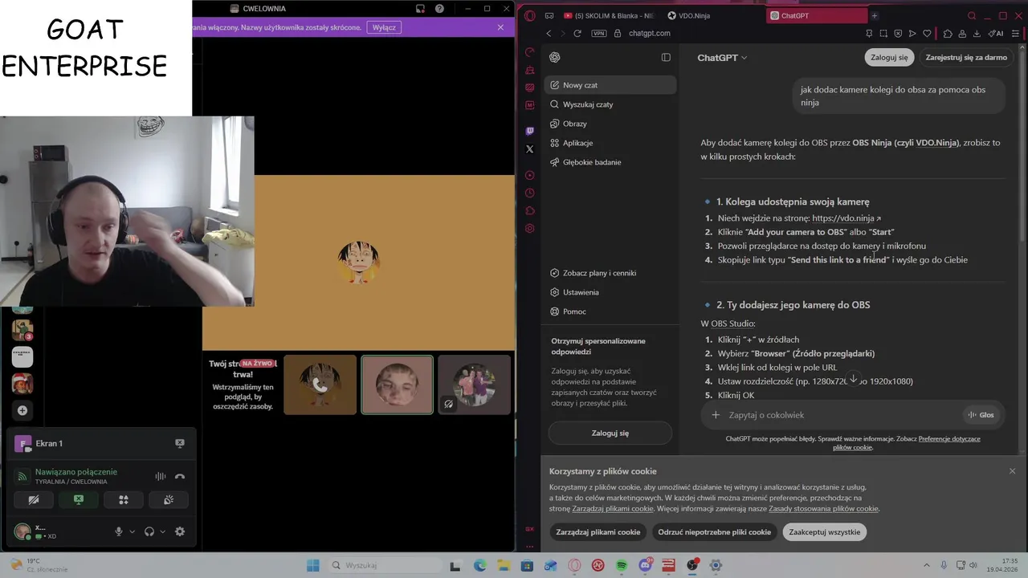Open Ustawienia in ChatGPT sidebar
Image resolution: width=1028 pixels, height=578 pixels.
[x=610, y=292]
